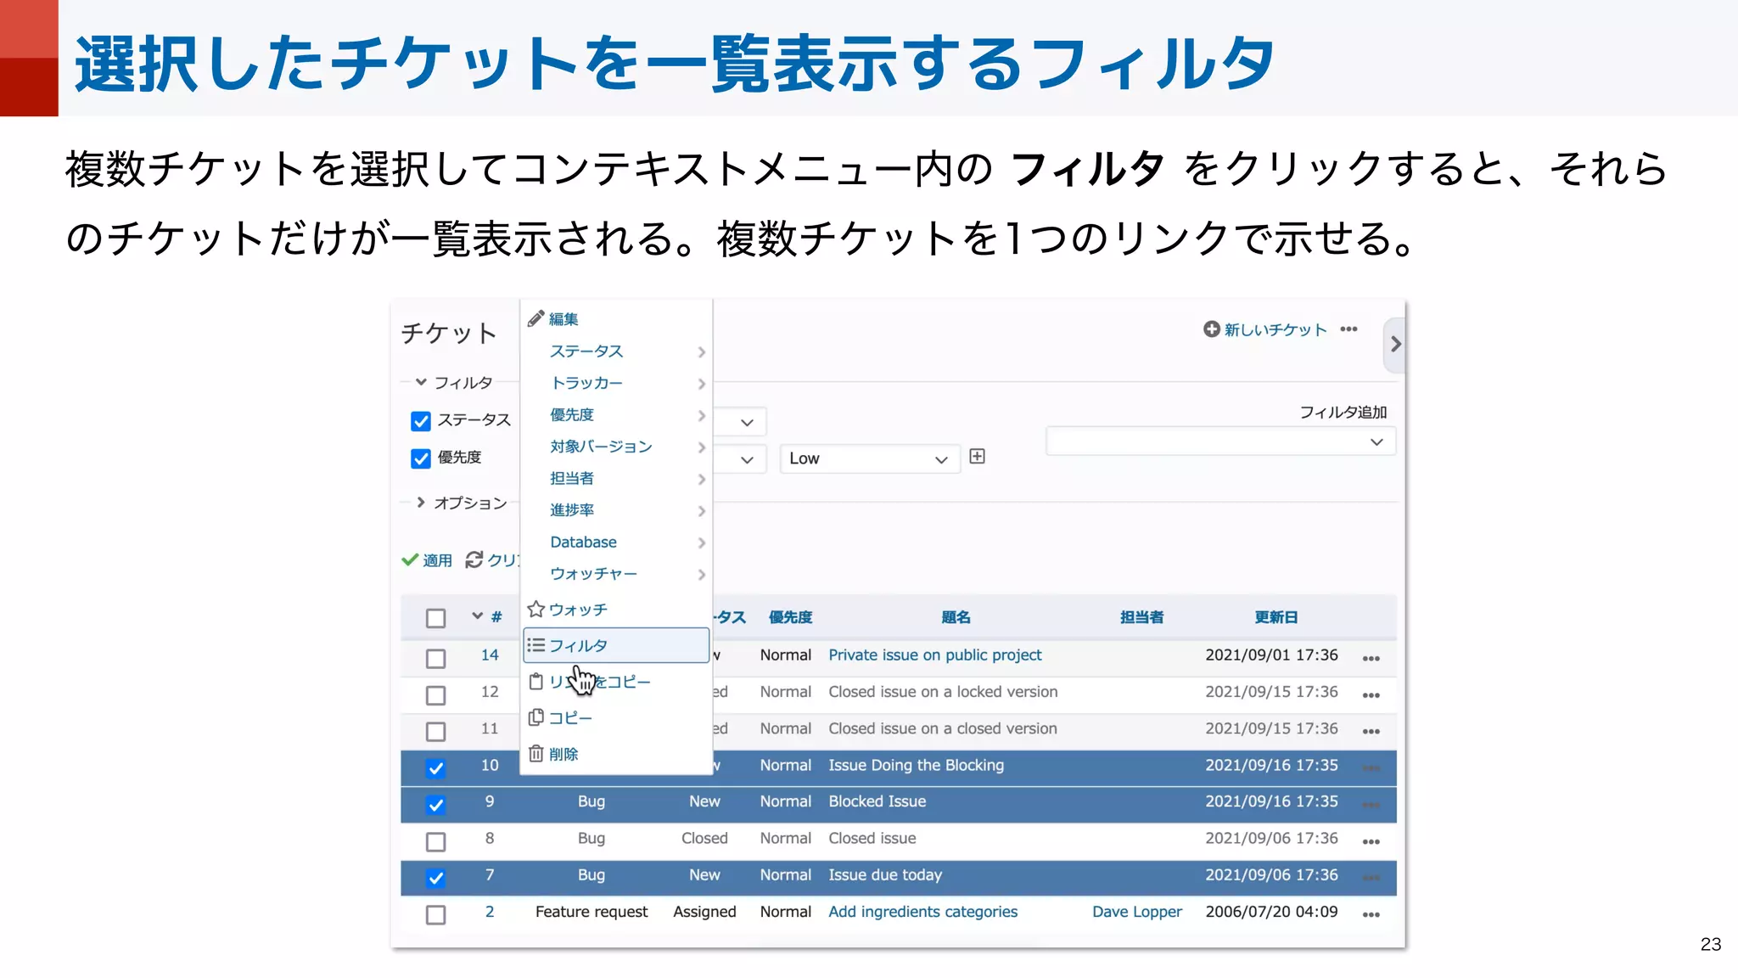Expand the sidebar with the right chevron
Viewport: 1738px width, 978px height.
(x=1394, y=344)
